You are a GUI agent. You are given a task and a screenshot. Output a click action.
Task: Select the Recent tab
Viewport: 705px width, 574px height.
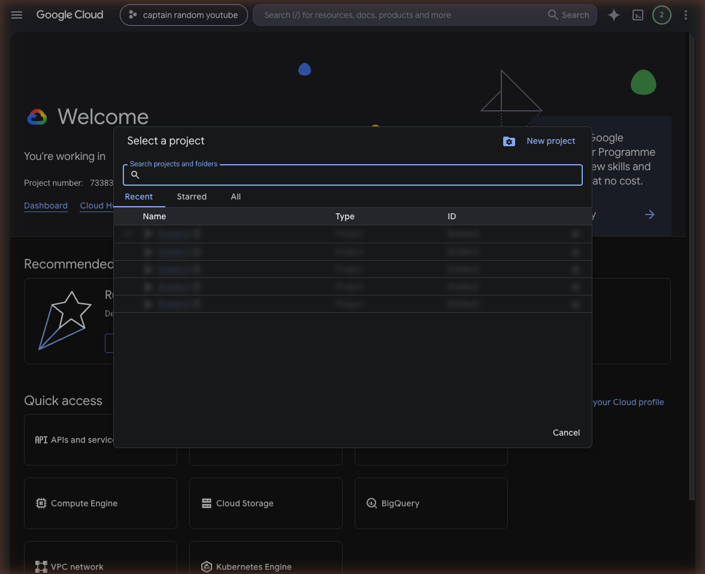click(138, 197)
